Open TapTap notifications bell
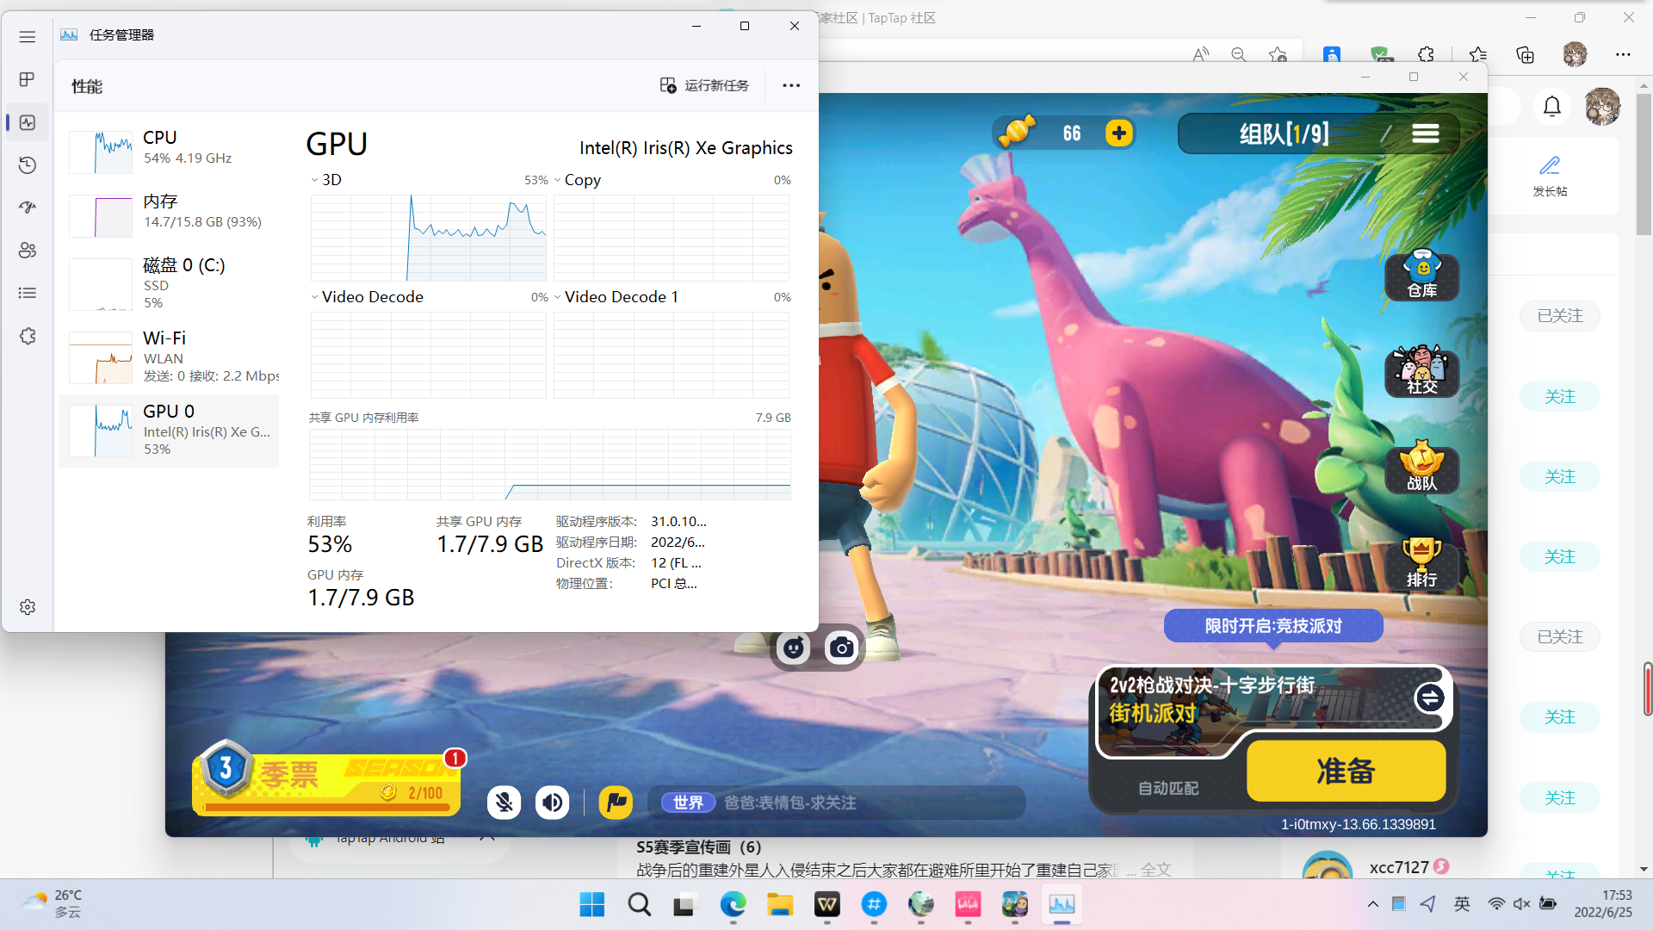This screenshot has width=1653, height=930. coord(1551,107)
